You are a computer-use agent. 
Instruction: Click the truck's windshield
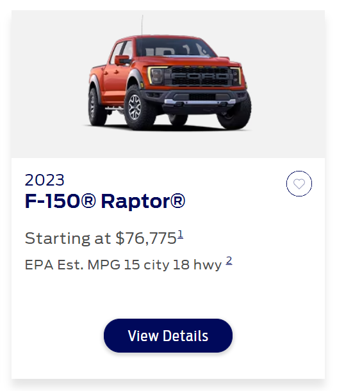(x=175, y=49)
